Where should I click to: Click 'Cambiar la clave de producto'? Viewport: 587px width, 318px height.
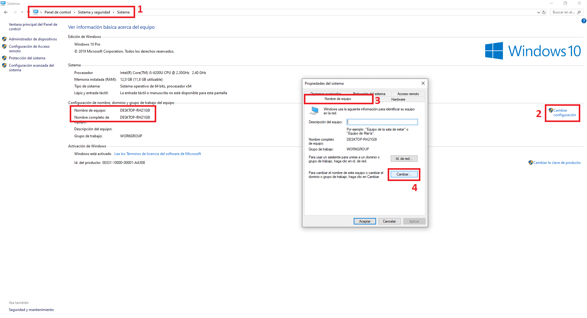pos(557,163)
